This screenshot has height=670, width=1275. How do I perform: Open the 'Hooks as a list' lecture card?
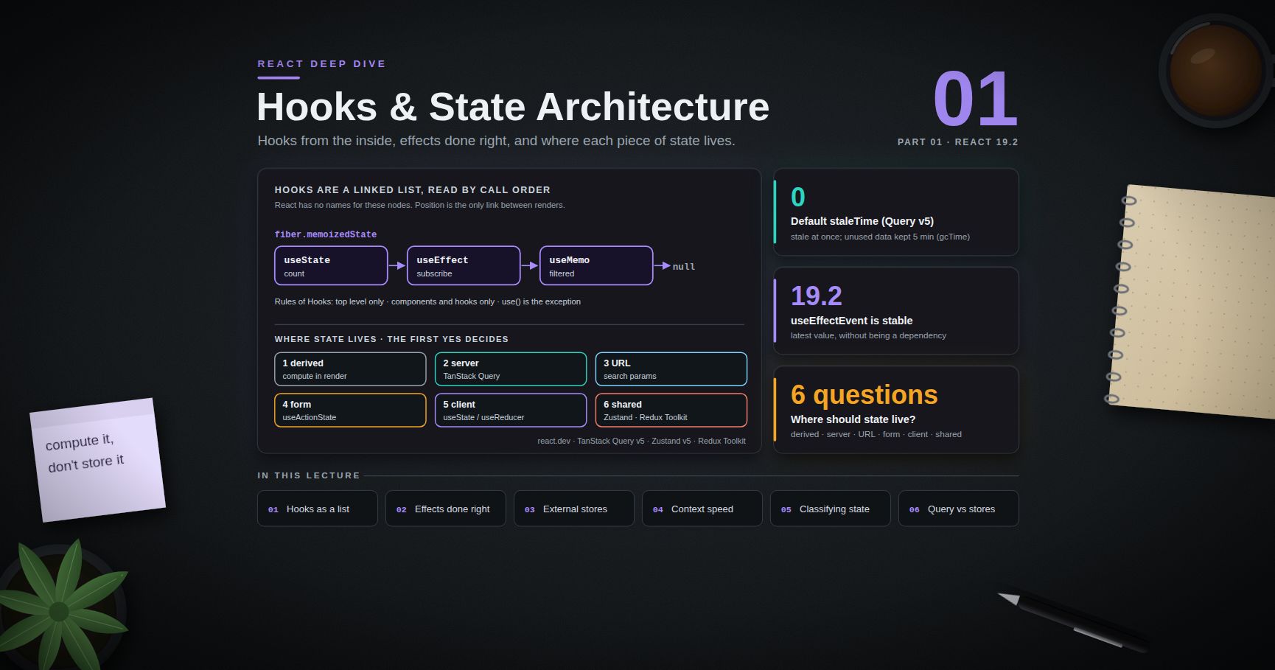[318, 509]
